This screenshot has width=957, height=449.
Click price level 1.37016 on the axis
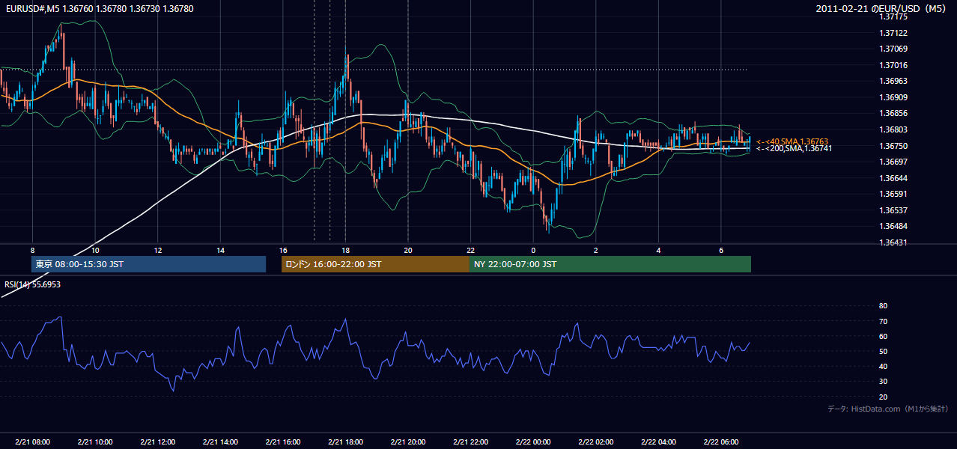(x=893, y=65)
